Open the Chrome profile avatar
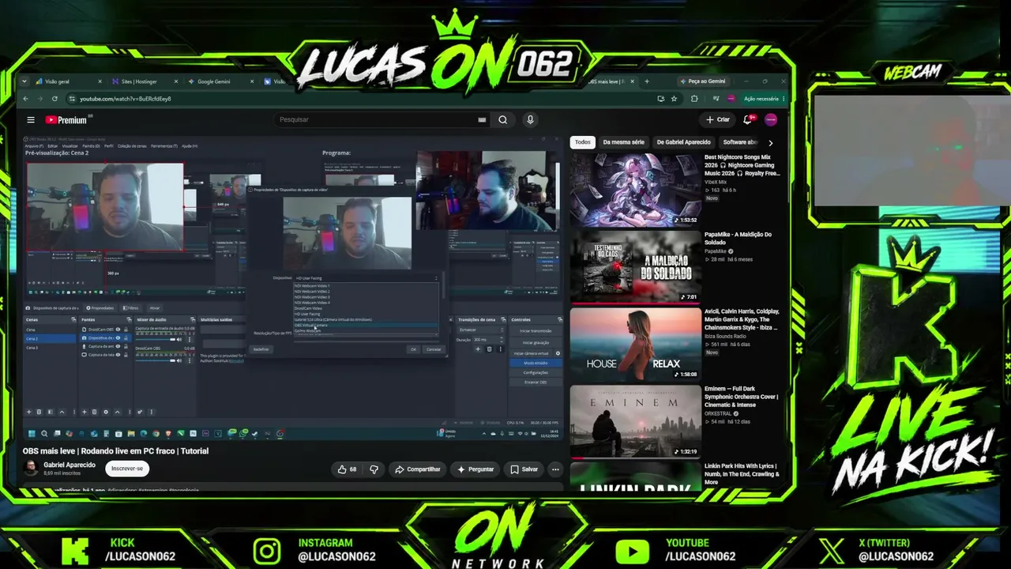 click(x=731, y=99)
